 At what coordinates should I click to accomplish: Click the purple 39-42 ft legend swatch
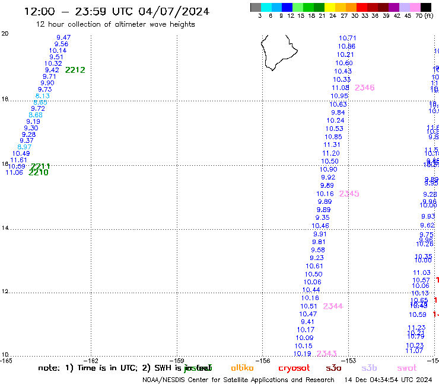pos(394,7)
